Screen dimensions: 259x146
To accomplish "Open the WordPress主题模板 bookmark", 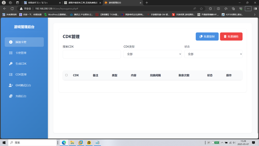I will 58,14.
